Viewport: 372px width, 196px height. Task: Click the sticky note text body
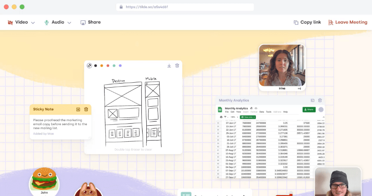(x=60, y=124)
